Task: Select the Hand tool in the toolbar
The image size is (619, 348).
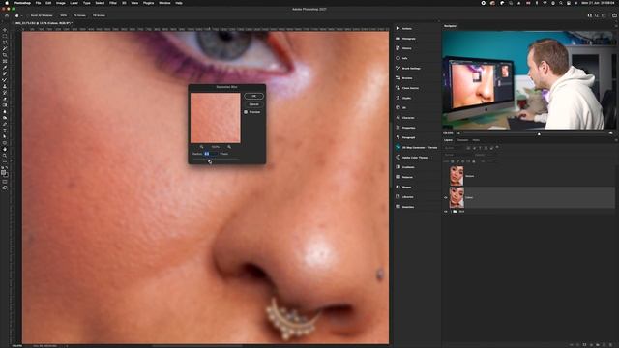Action: click(5, 149)
